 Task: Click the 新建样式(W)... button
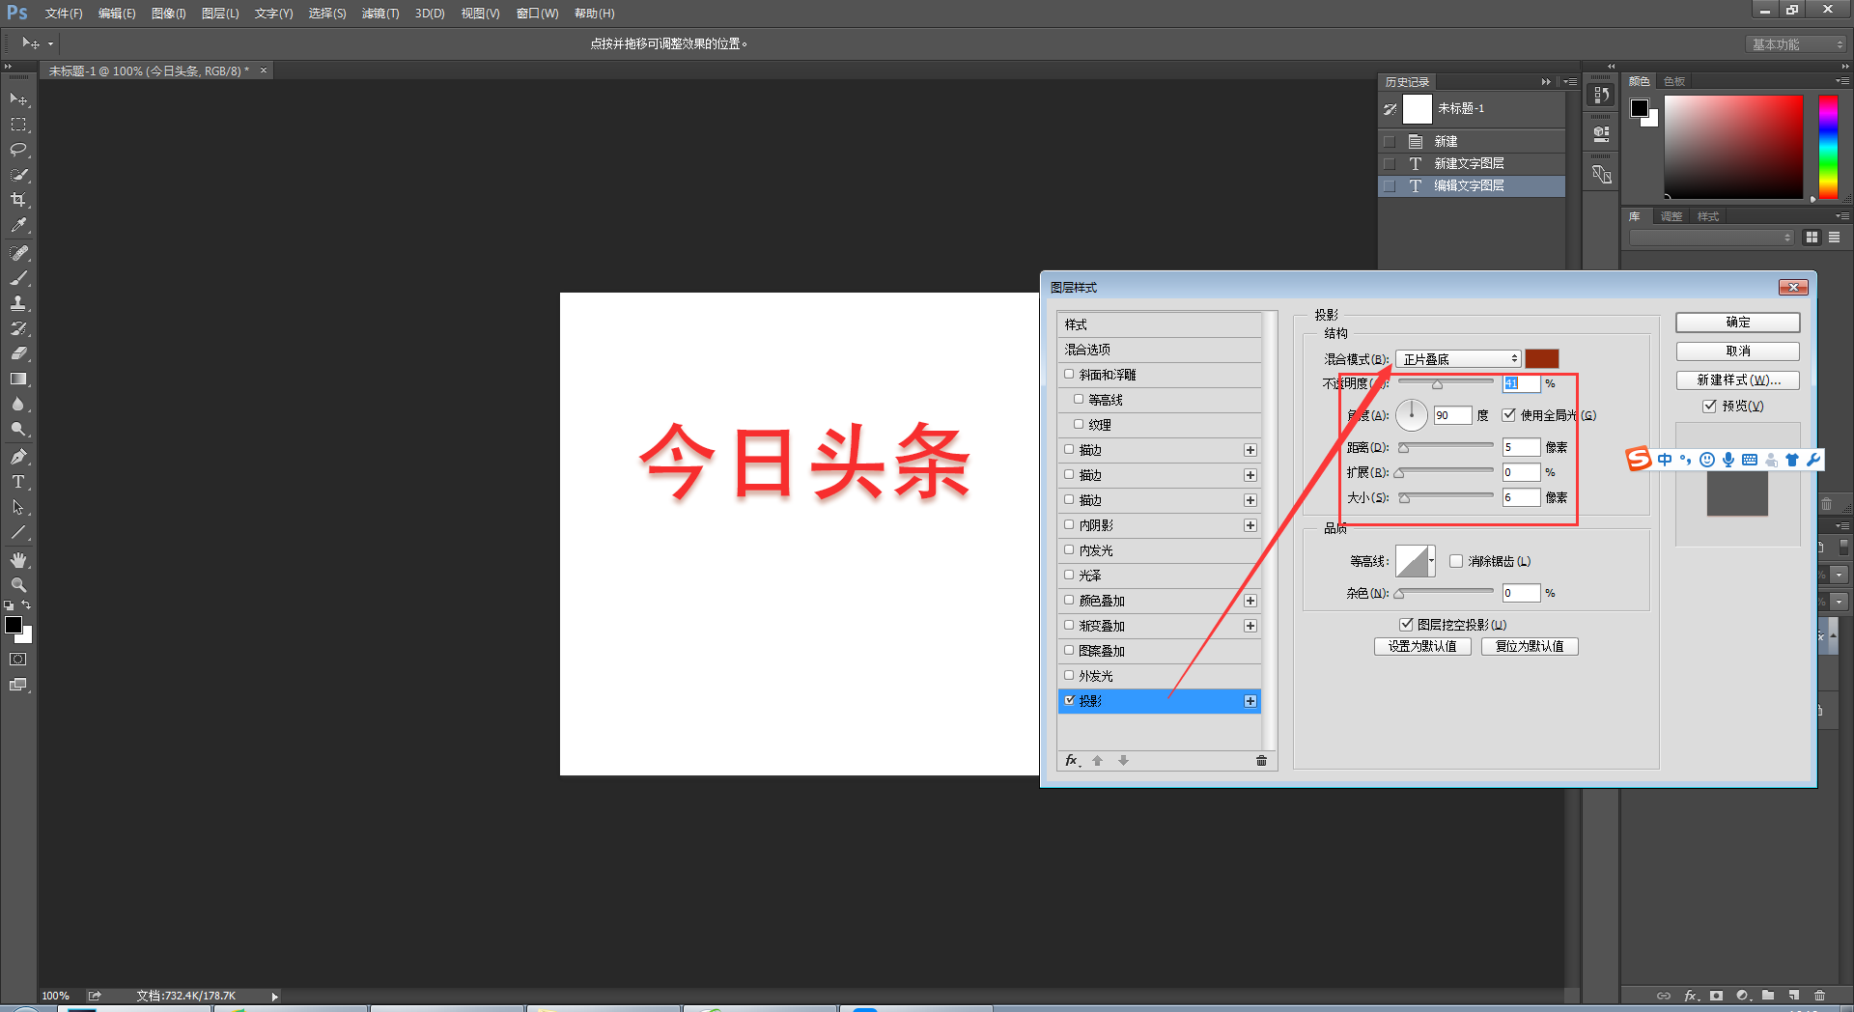point(1738,380)
